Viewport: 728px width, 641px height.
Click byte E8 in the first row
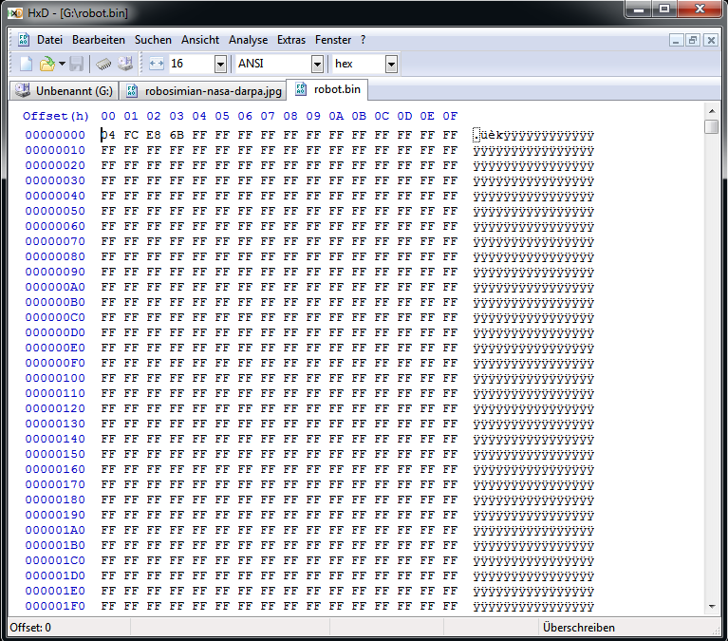154,135
